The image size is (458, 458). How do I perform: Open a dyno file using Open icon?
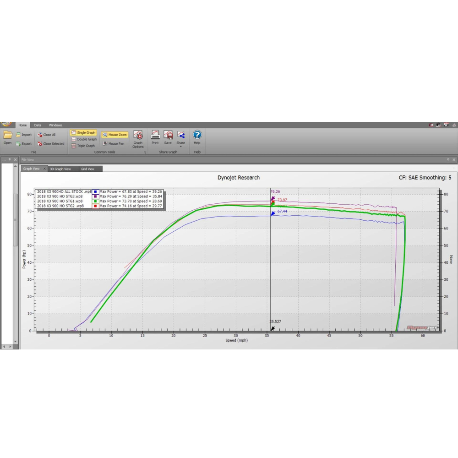7,137
